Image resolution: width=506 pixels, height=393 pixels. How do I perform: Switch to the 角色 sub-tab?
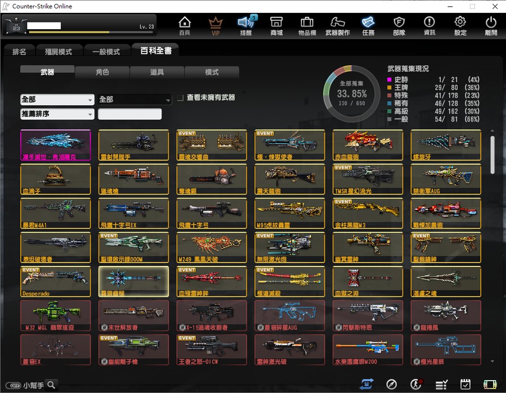coord(102,72)
